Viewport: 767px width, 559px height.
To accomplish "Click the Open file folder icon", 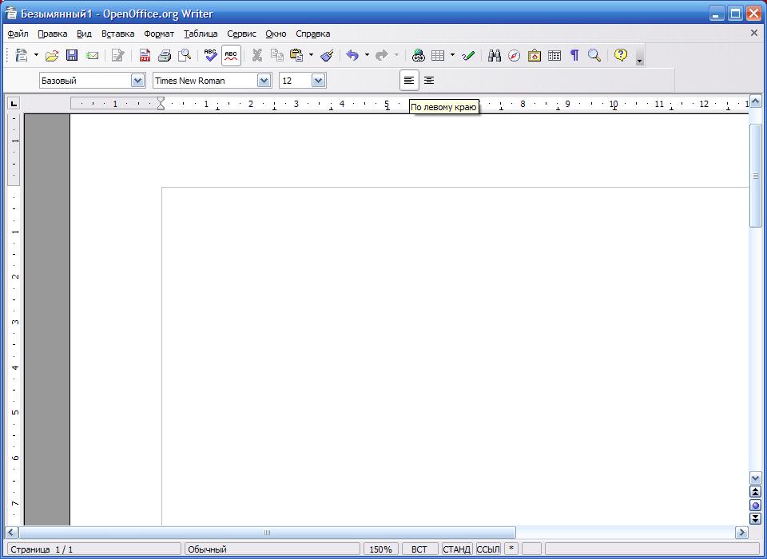I will pyautogui.click(x=52, y=55).
